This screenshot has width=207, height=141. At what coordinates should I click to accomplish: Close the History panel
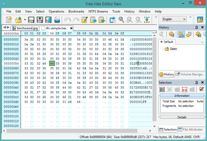(x=202, y=27)
